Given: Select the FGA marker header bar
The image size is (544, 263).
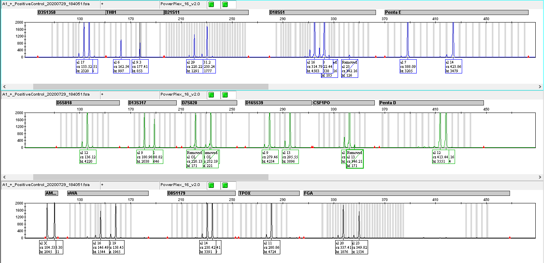Looking at the screenshot, I should coord(406,193).
